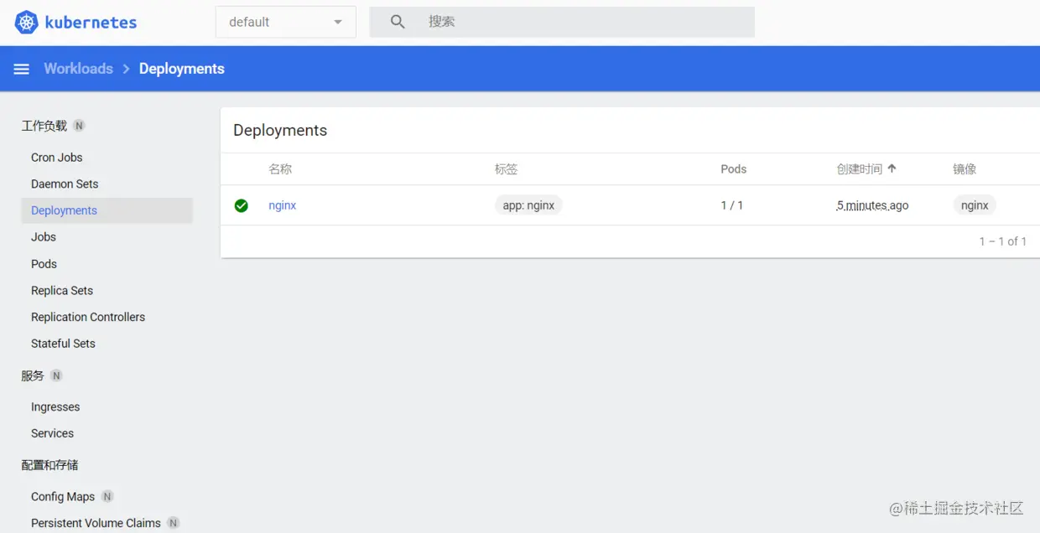Click the kubernetes wordmark text
Screen dimensions: 1040x533
[x=91, y=23]
